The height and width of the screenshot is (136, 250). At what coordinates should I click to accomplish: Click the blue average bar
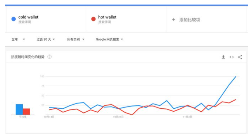19,109
